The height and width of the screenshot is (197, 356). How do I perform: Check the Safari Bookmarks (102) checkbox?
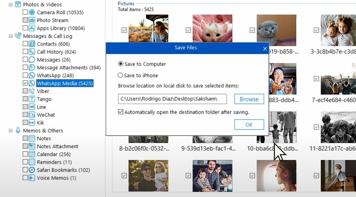pos(25,170)
